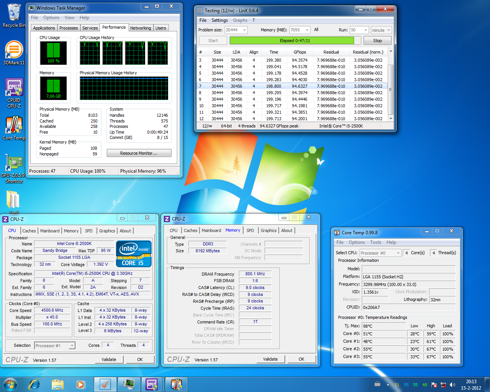Click the LinX results vertical scrollbar
Image resolution: width=490 pixels, height=392 pixels.
390,89
